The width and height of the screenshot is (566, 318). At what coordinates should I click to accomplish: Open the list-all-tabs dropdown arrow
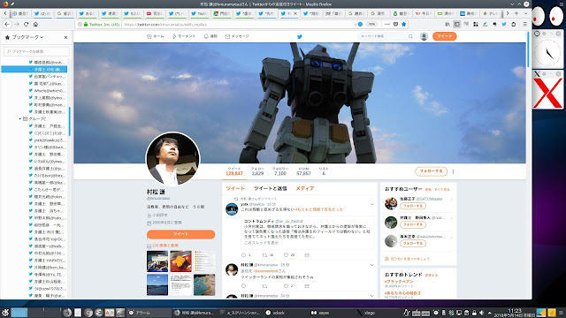525,13
